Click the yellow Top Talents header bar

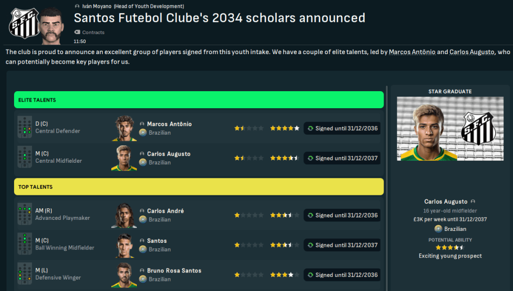[x=199, y=187]
